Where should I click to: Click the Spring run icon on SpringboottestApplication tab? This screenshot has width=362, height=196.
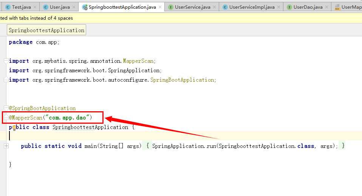(85, 7)
